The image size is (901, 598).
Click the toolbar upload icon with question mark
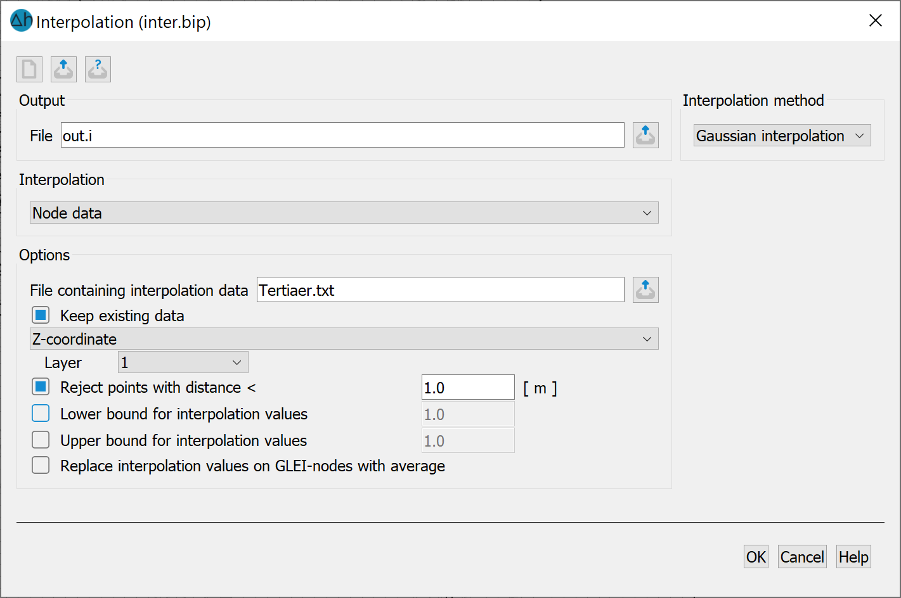click(x=98, y=69)
